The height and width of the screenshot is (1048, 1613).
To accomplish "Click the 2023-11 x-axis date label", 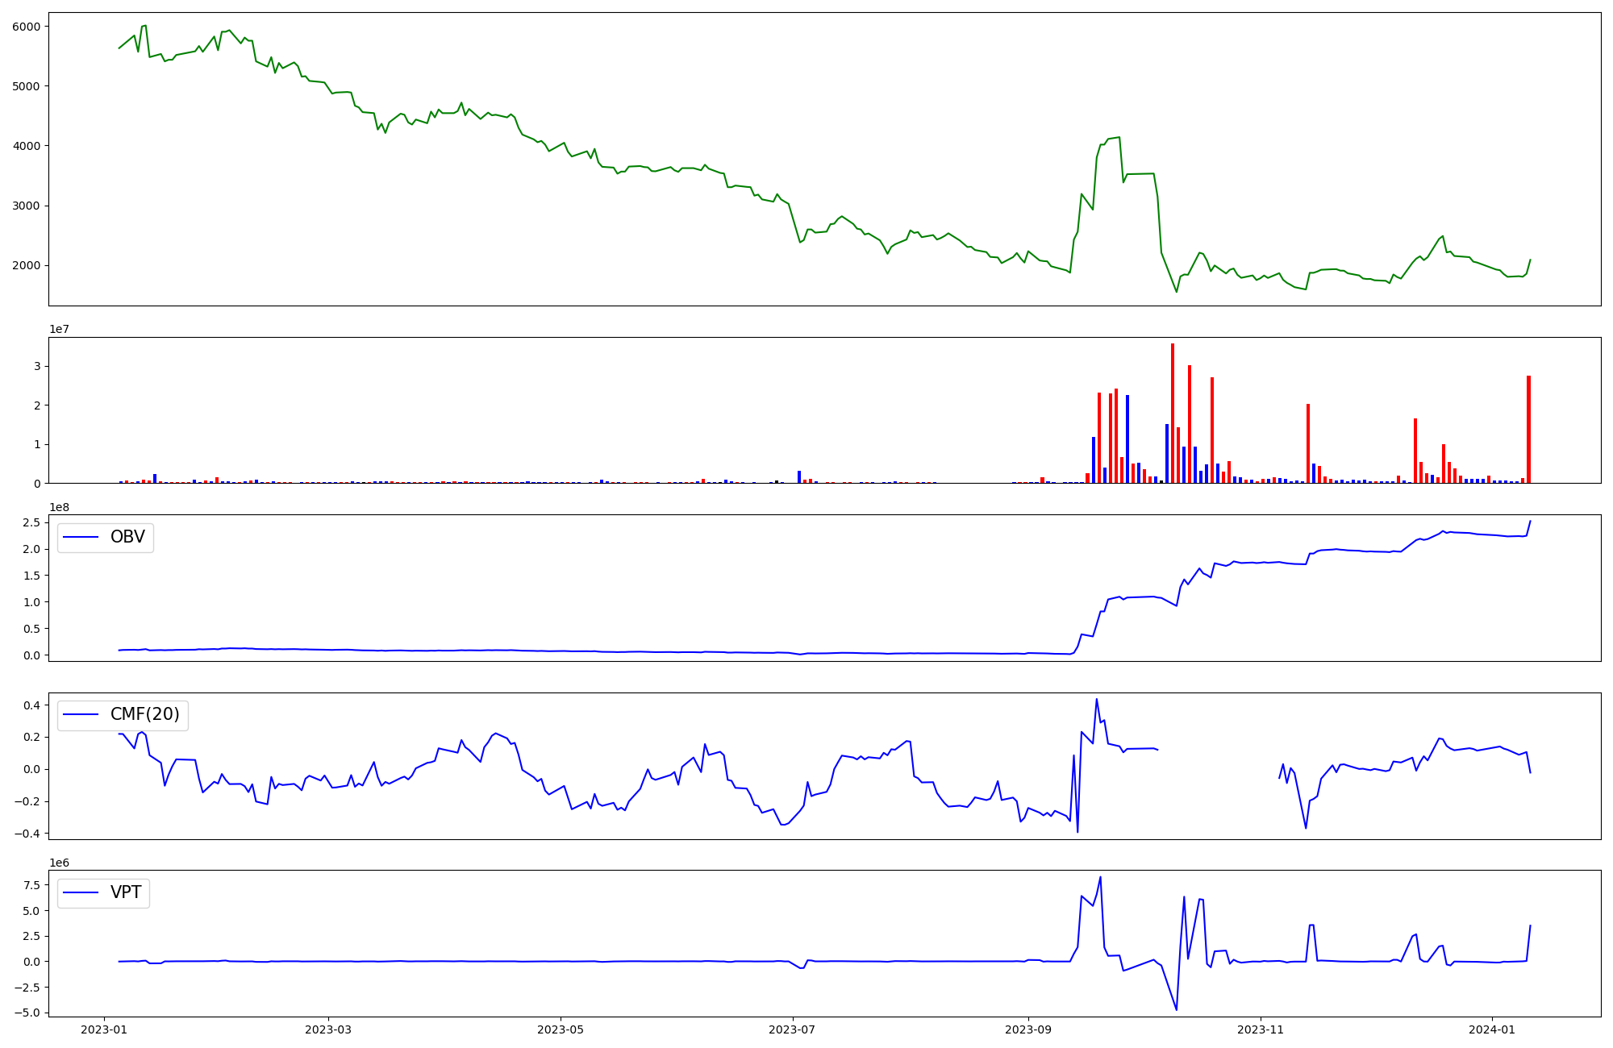I will 1260,1029.
